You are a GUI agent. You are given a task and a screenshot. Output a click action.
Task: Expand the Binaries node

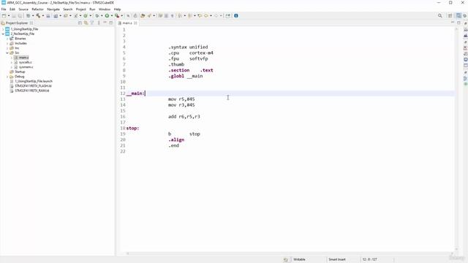coord(7,39)
